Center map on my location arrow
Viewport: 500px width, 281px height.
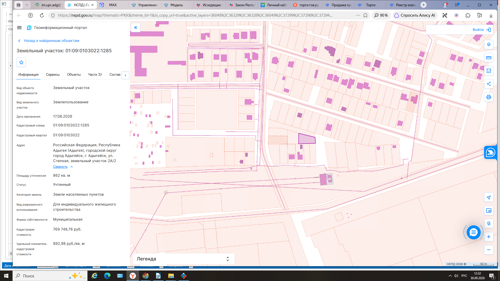(489, 197)
